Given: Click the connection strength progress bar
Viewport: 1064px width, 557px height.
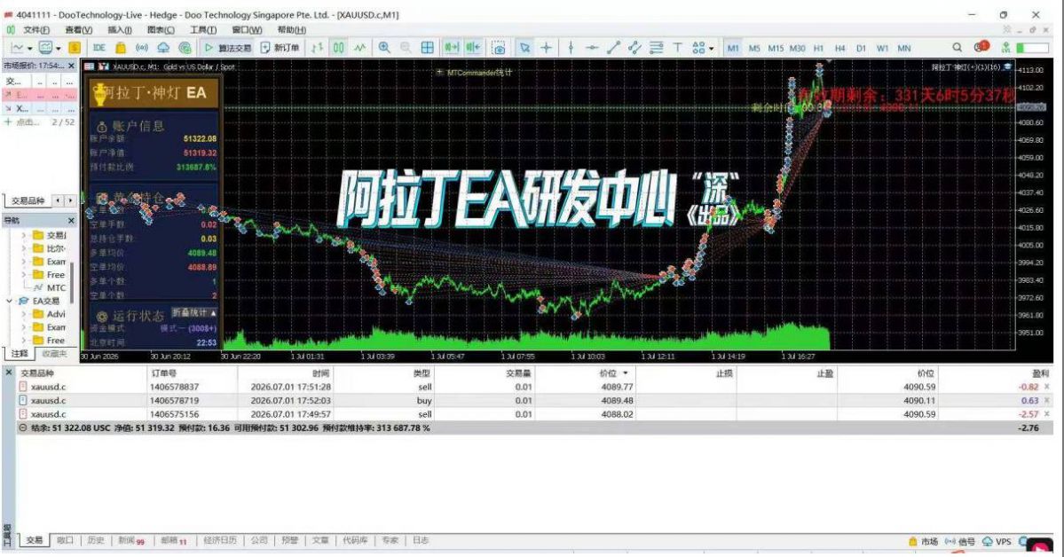Looking at the screenshot, I should (x=1031, y=48).
